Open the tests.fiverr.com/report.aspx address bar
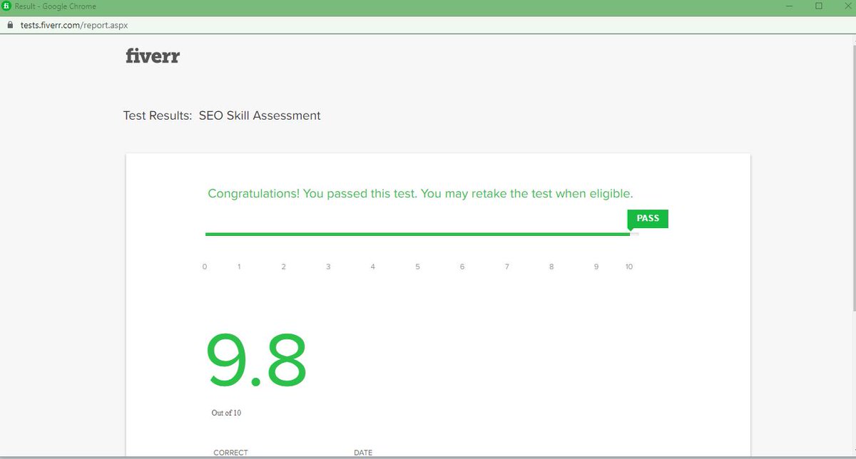Screen dimensions: 856x459 click(74, 24)
